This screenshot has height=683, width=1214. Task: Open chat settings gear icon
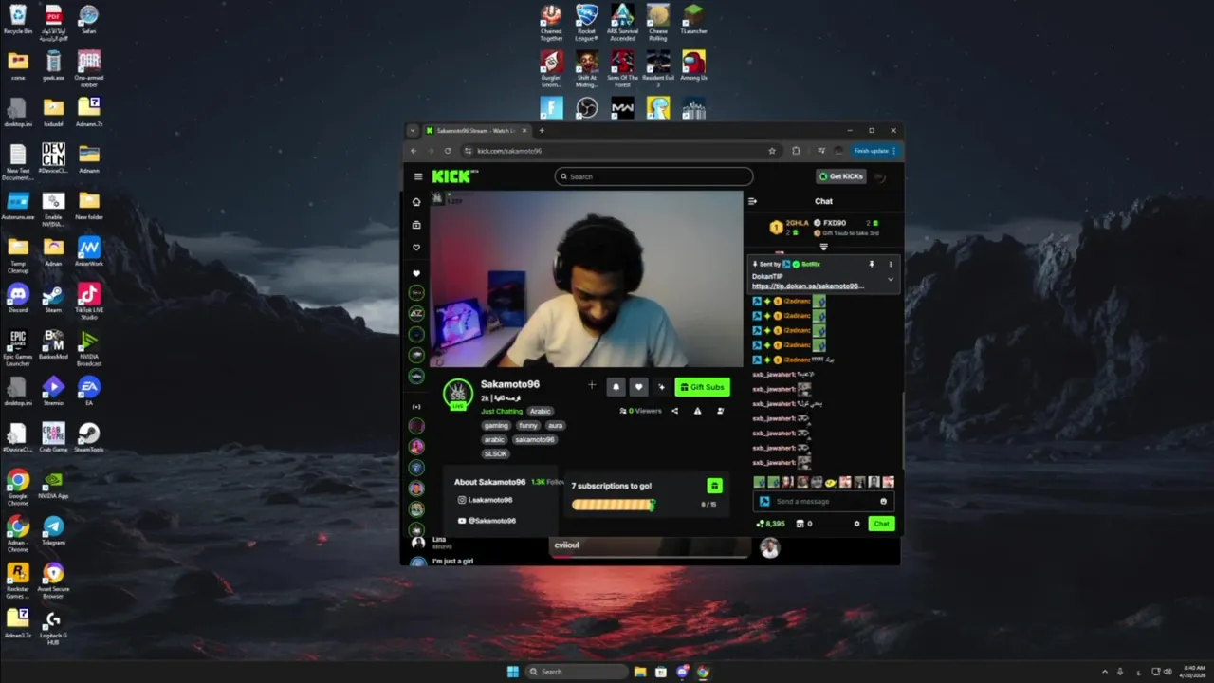click(856, 524)
